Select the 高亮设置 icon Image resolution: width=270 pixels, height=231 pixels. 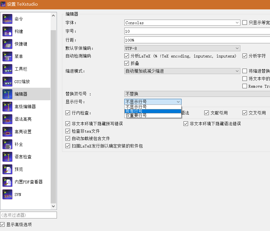click(7, 132)
